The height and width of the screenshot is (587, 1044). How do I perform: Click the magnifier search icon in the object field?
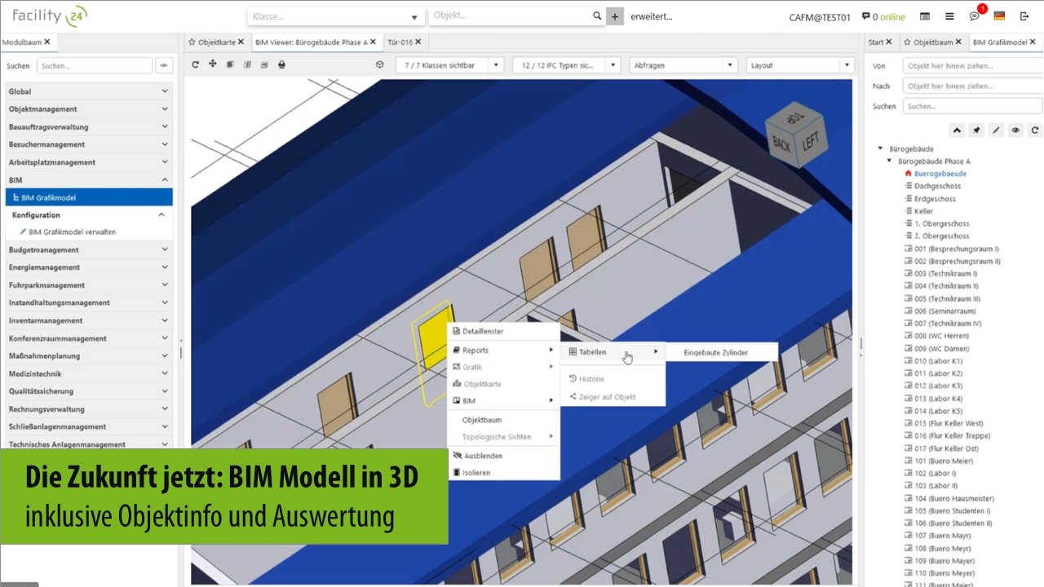tap(597, 15)
